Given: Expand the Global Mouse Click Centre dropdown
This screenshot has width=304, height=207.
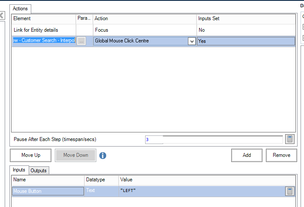Looking at the screenshot, I should coord(191,41).
